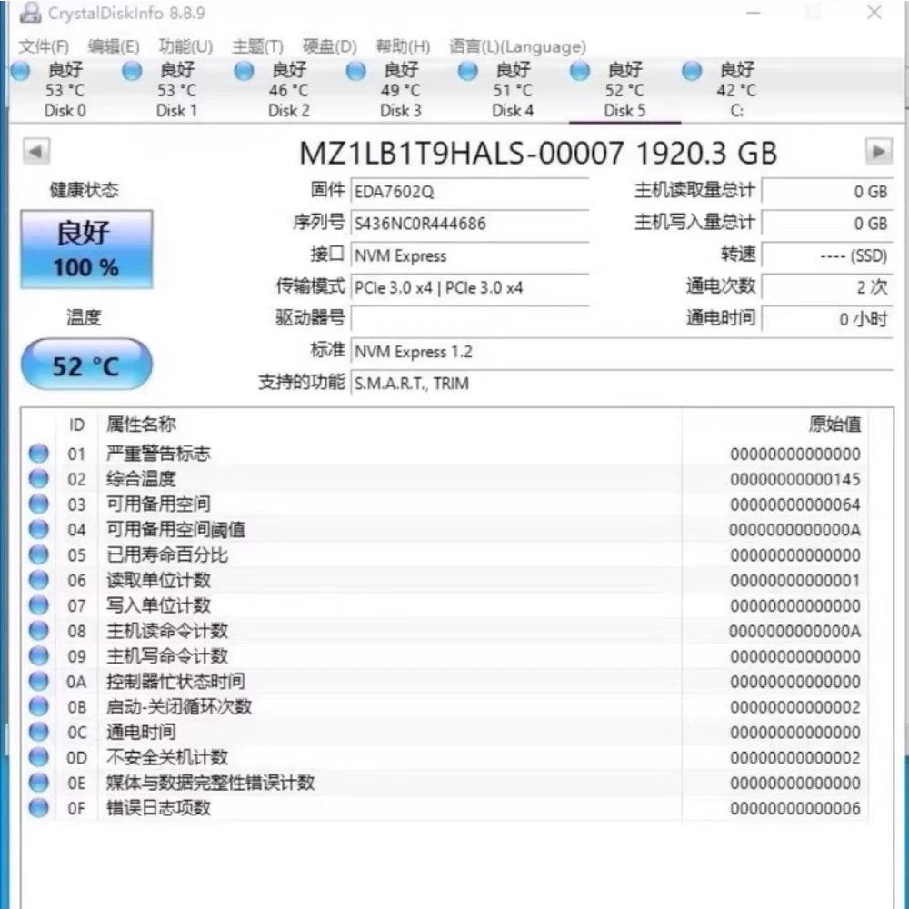Click the left arrow to view previous disk
The width and height of the screenshot is (909, 909).
coord(35,152)
